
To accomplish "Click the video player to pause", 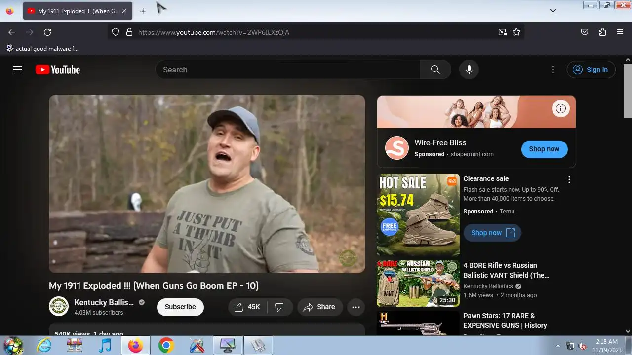I will pyautogui.click(x=207, y=184).
